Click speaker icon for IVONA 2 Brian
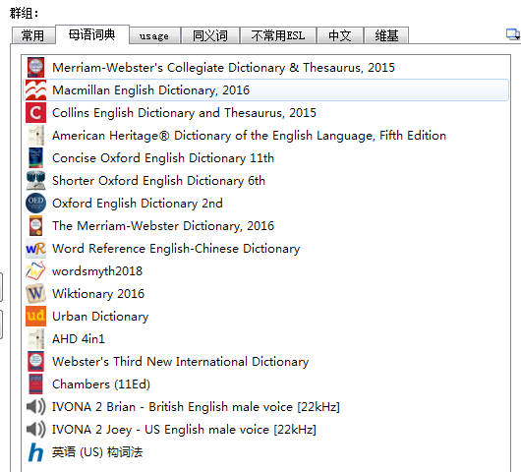Image resolution: width=521 pixels, height=472 pixels. click(35, 406)
